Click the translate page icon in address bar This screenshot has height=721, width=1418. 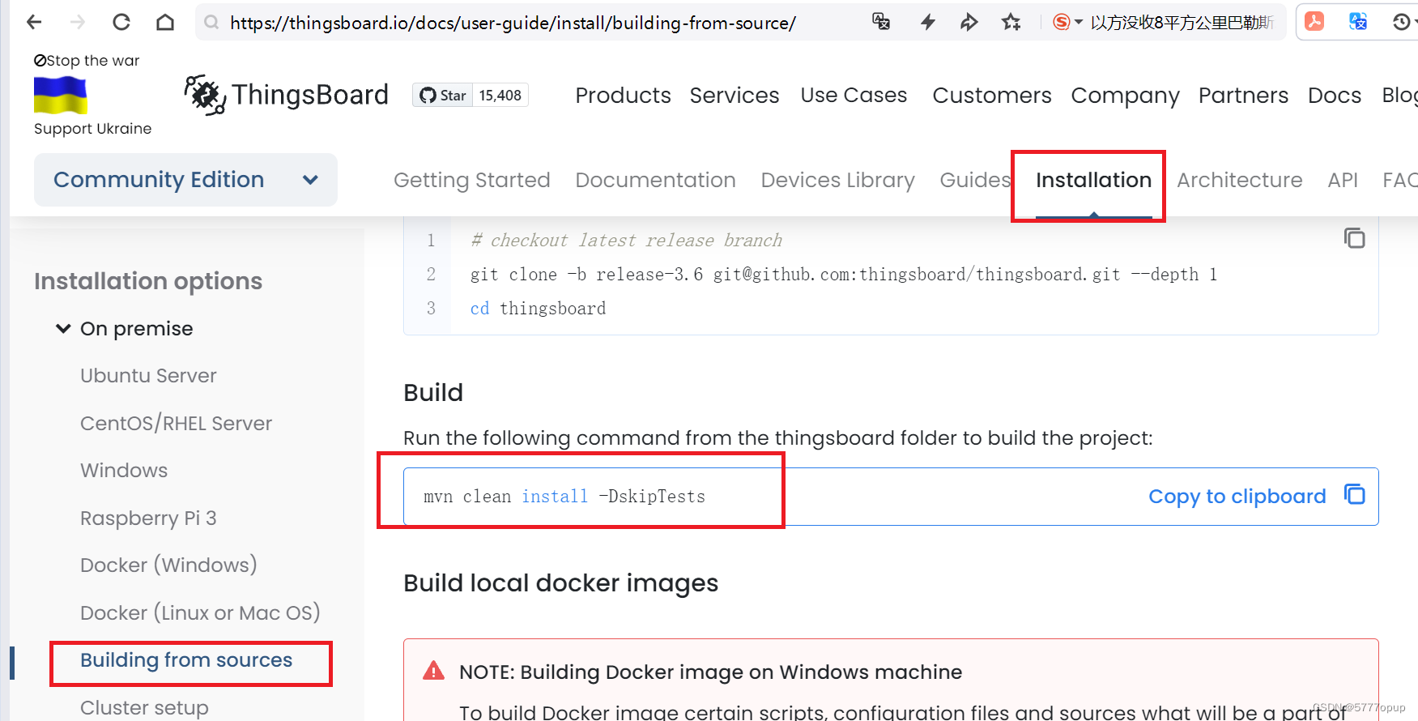tap(881, 22)
